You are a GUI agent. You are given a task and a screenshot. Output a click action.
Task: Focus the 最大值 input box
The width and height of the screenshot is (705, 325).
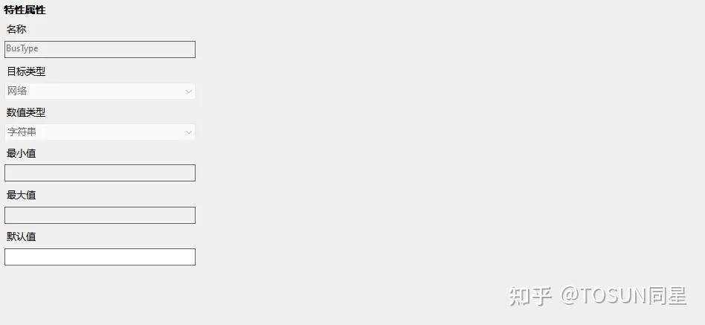click(100, 215)
